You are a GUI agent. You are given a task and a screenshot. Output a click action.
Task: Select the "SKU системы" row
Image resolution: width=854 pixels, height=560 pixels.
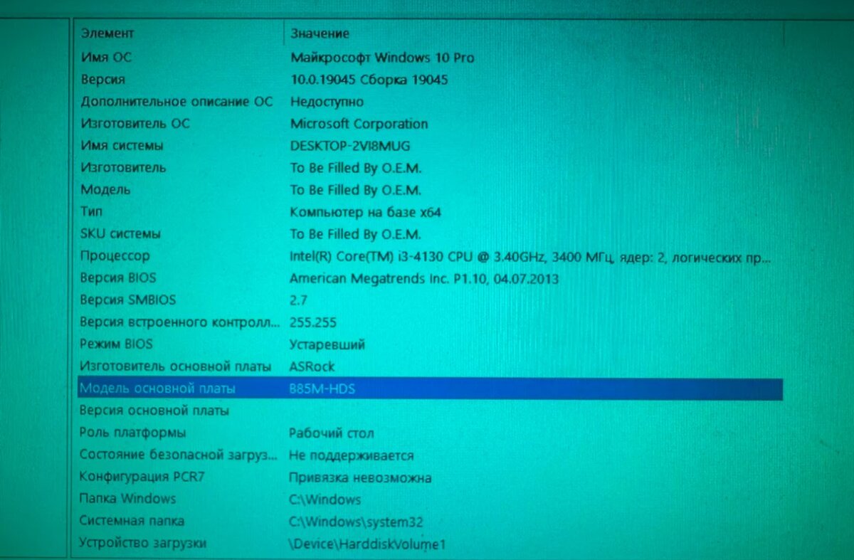tap(120, 233)
